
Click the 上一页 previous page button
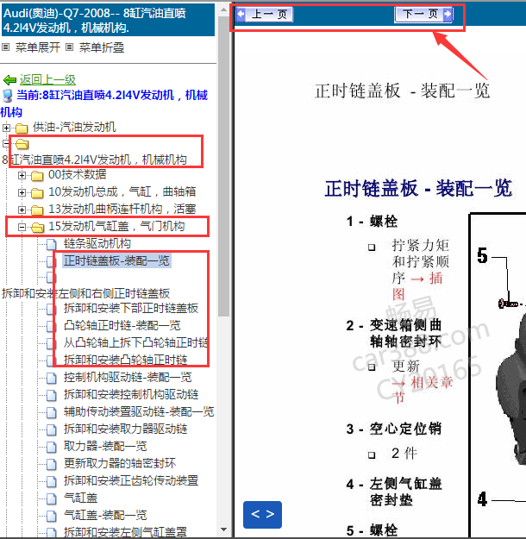(265, 15)
